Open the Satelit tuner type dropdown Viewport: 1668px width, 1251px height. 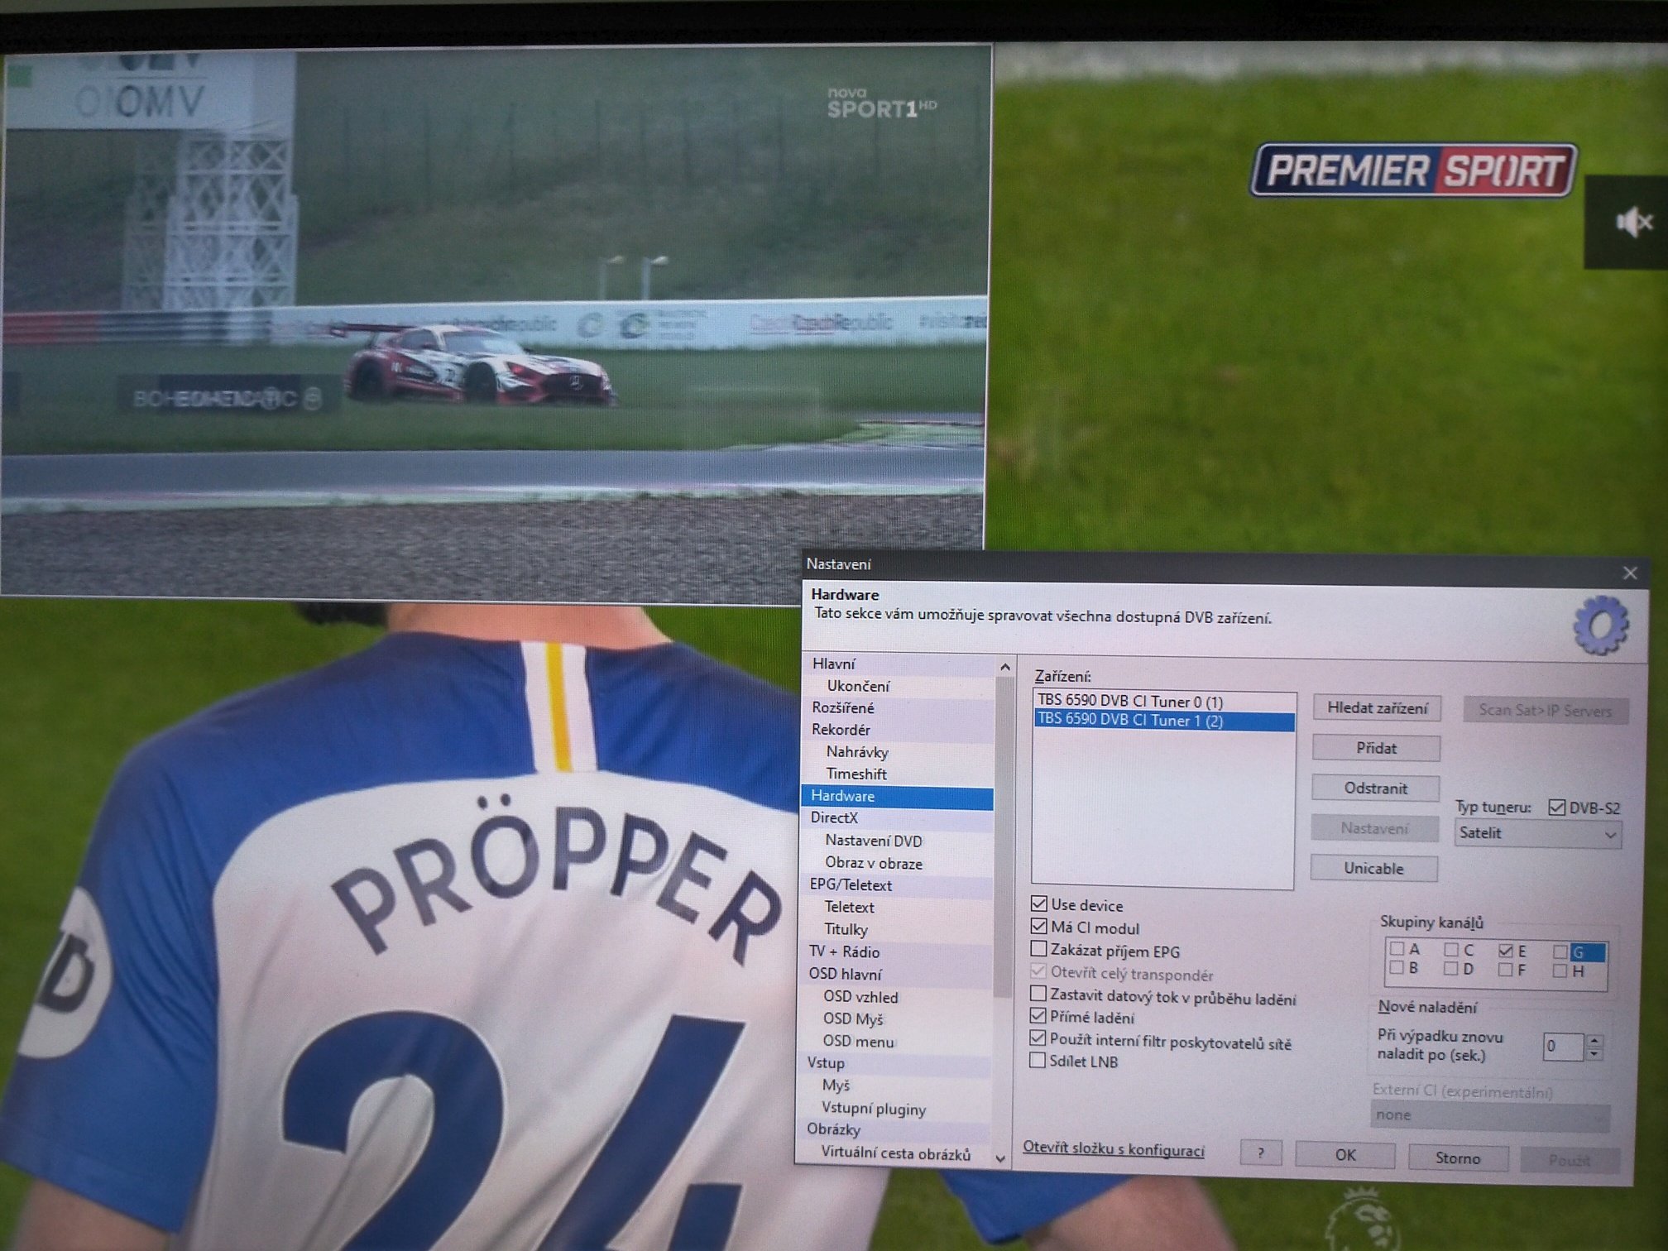pyautogui.click(x=1537, y=833)
